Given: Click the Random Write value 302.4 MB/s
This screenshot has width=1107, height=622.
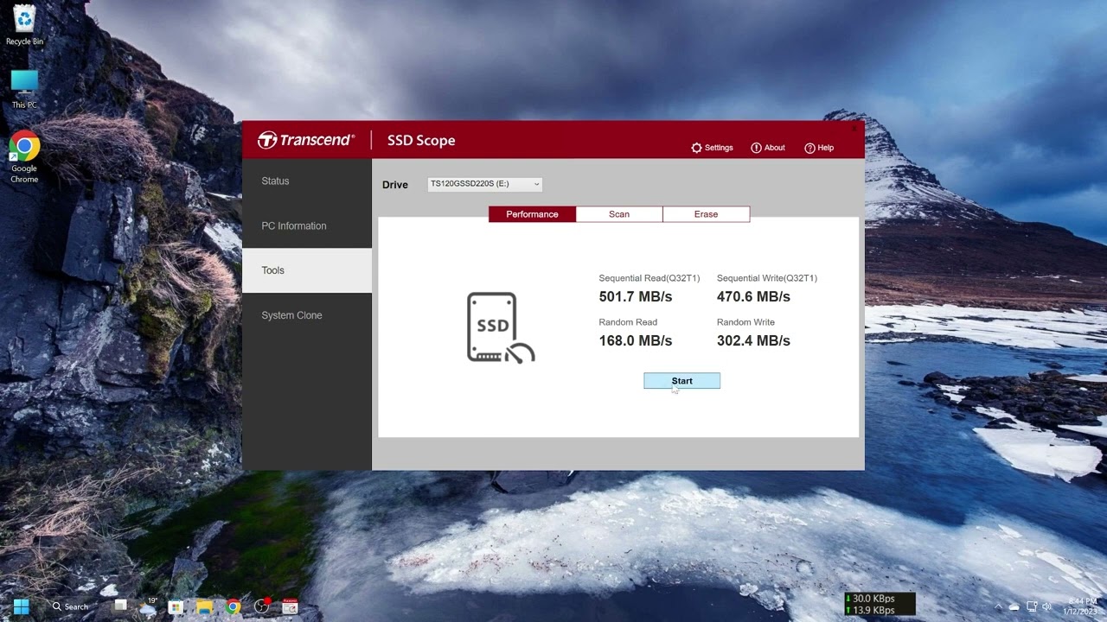Looking at the screenshot, I should 753,340.
